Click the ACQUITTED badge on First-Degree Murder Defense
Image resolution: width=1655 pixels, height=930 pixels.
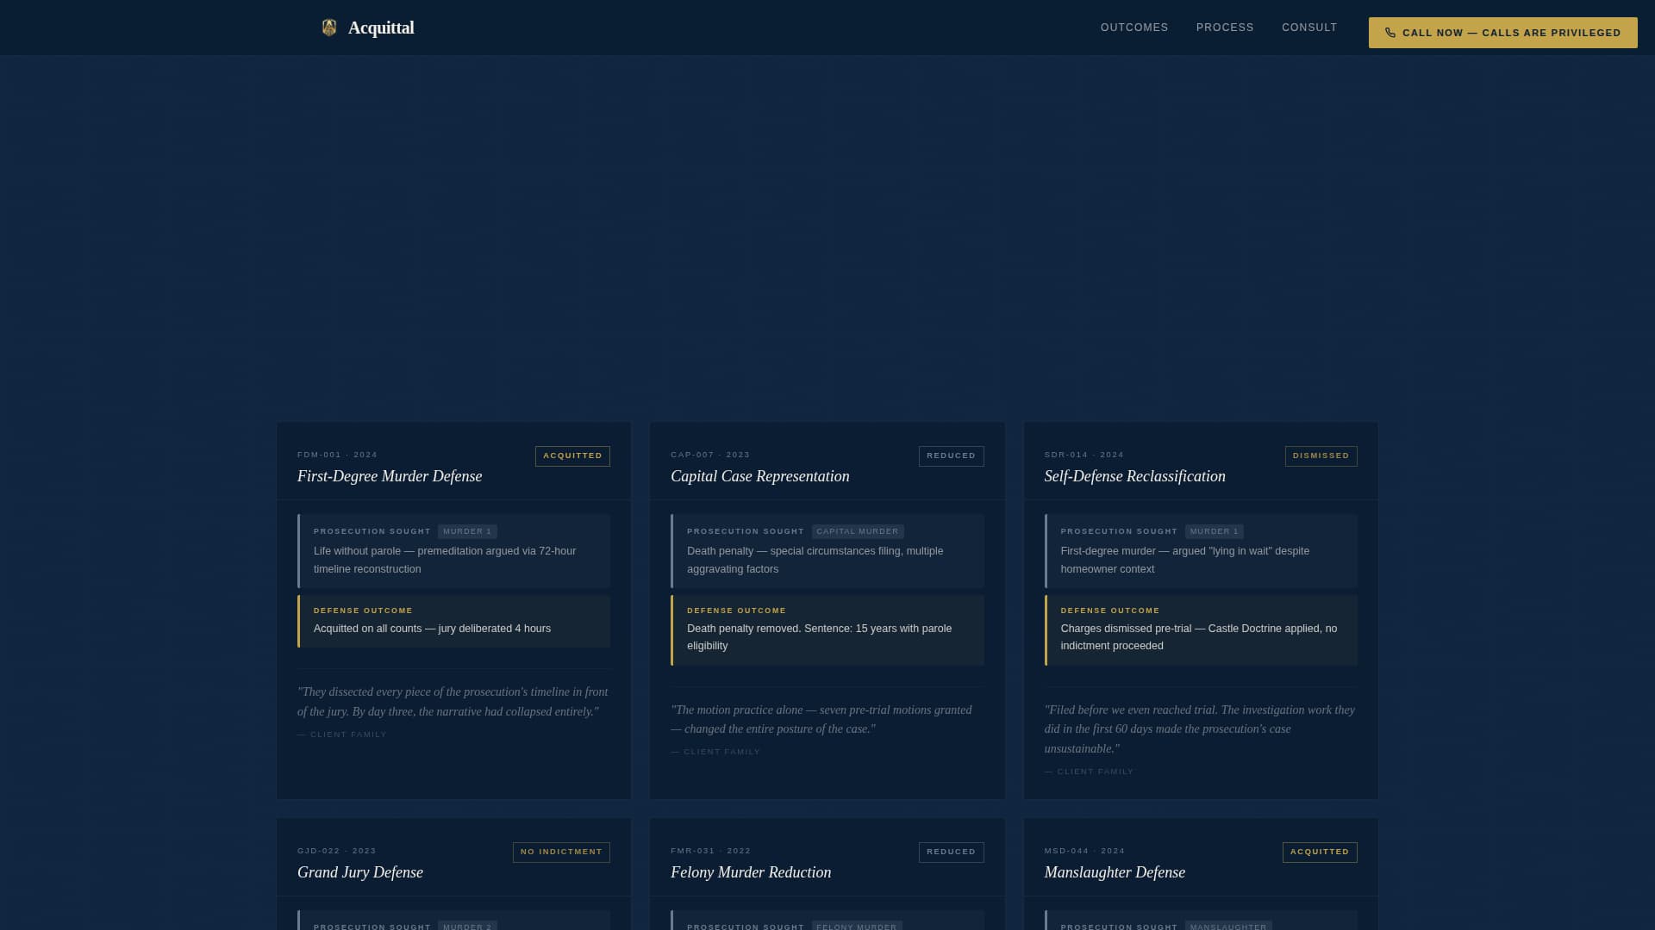[571, 456]
